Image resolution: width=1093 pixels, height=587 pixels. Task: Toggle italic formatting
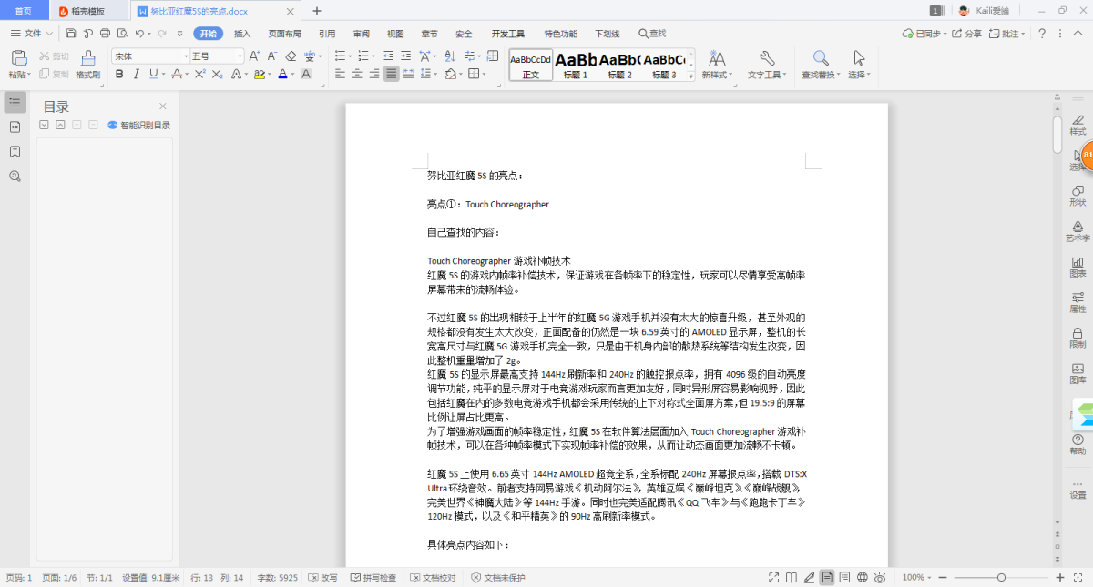(x=137, y=74)
